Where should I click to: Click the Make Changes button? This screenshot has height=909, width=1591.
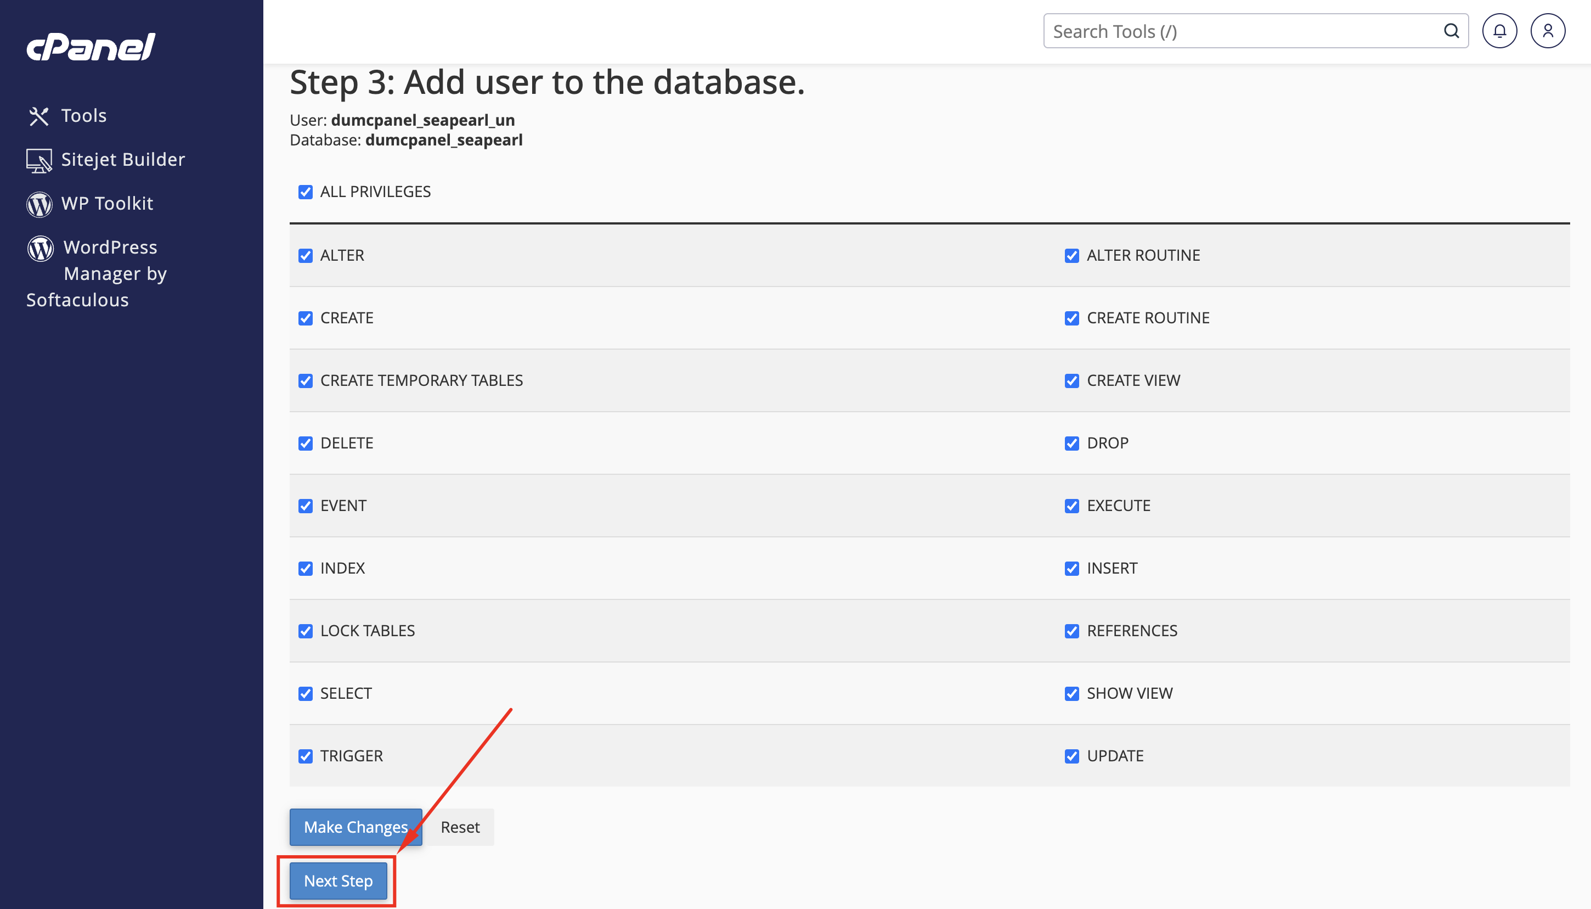[x=356, y=827]
